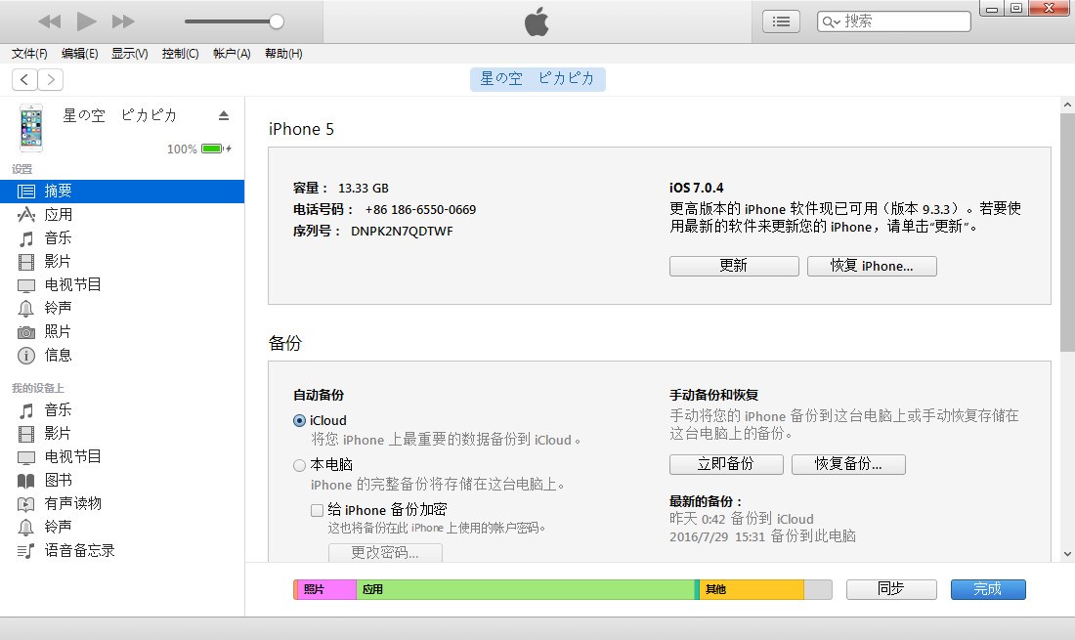
Task: Click the 昨天 0:42 备份到 iCloud entry
Action: pyautogui.click(x=742, y=519)
